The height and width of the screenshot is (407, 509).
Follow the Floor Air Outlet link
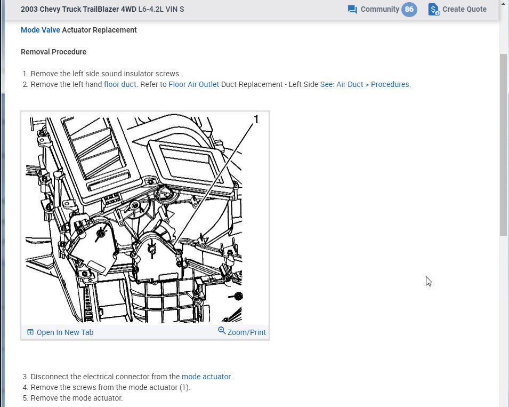tap(194, 84)
